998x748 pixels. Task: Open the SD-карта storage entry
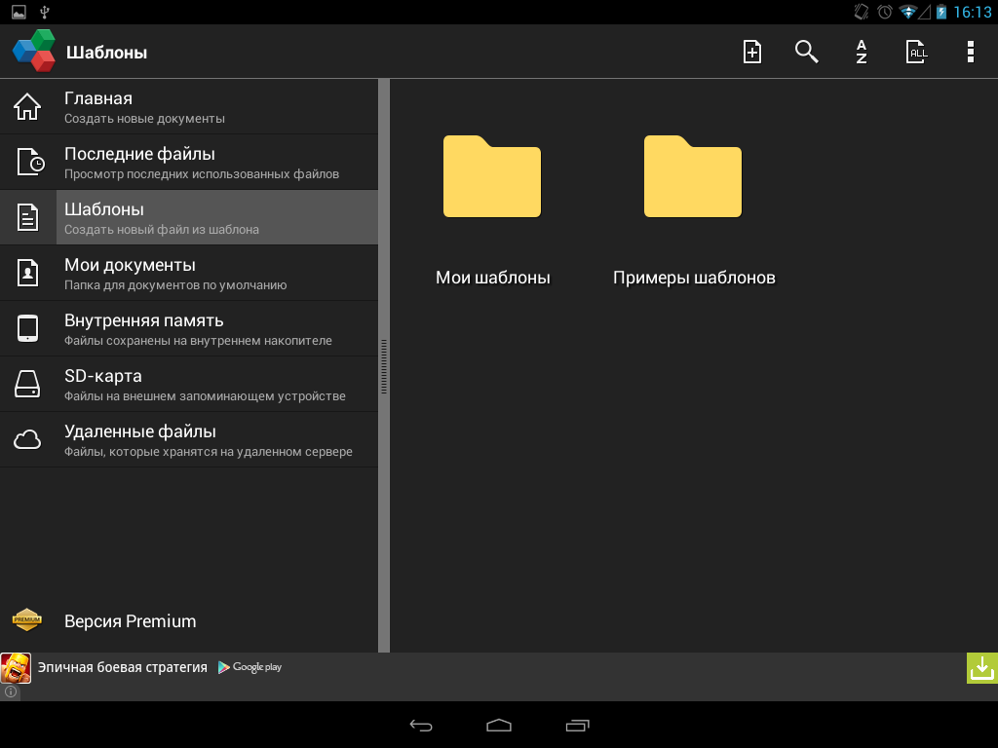pyautogui.click(x=188, y=385)
